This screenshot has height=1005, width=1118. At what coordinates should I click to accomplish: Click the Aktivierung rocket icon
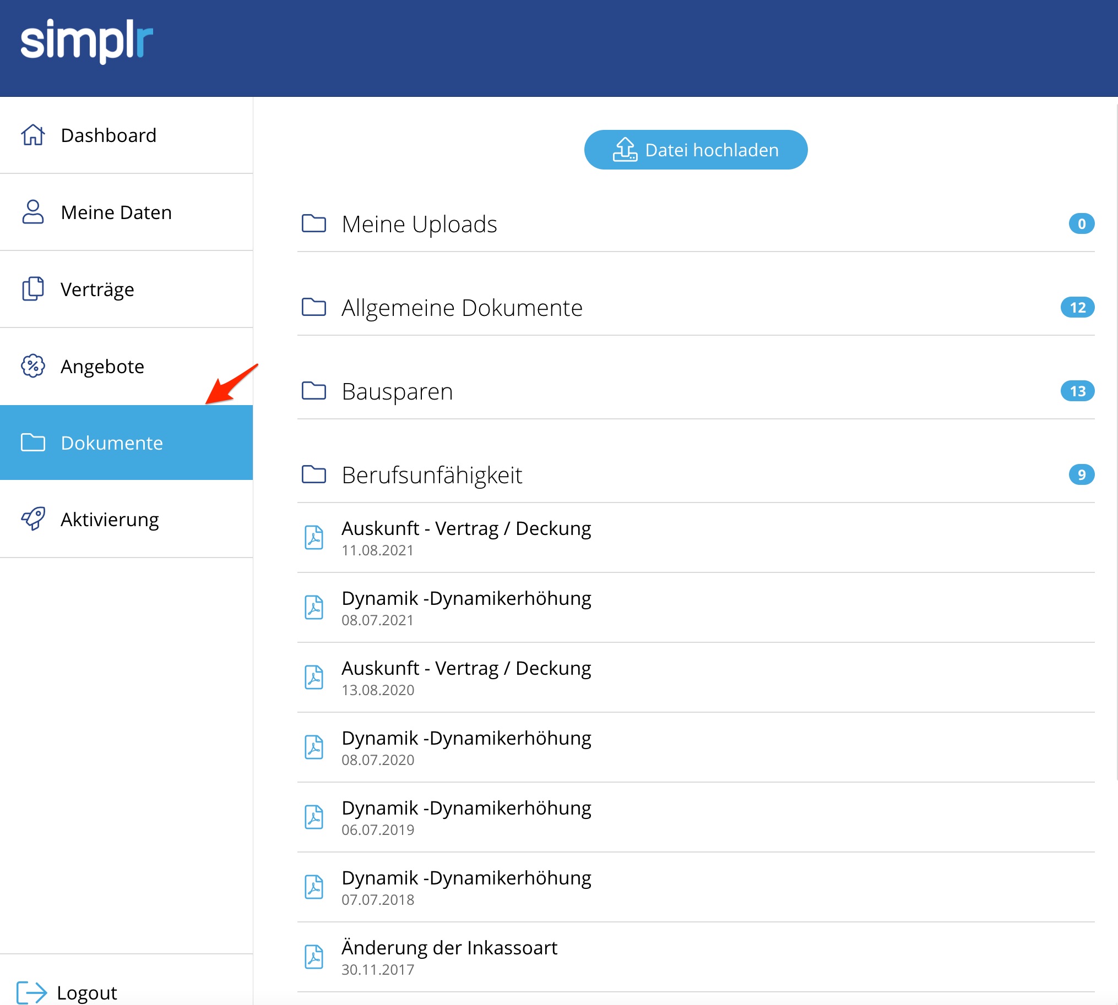32,519
